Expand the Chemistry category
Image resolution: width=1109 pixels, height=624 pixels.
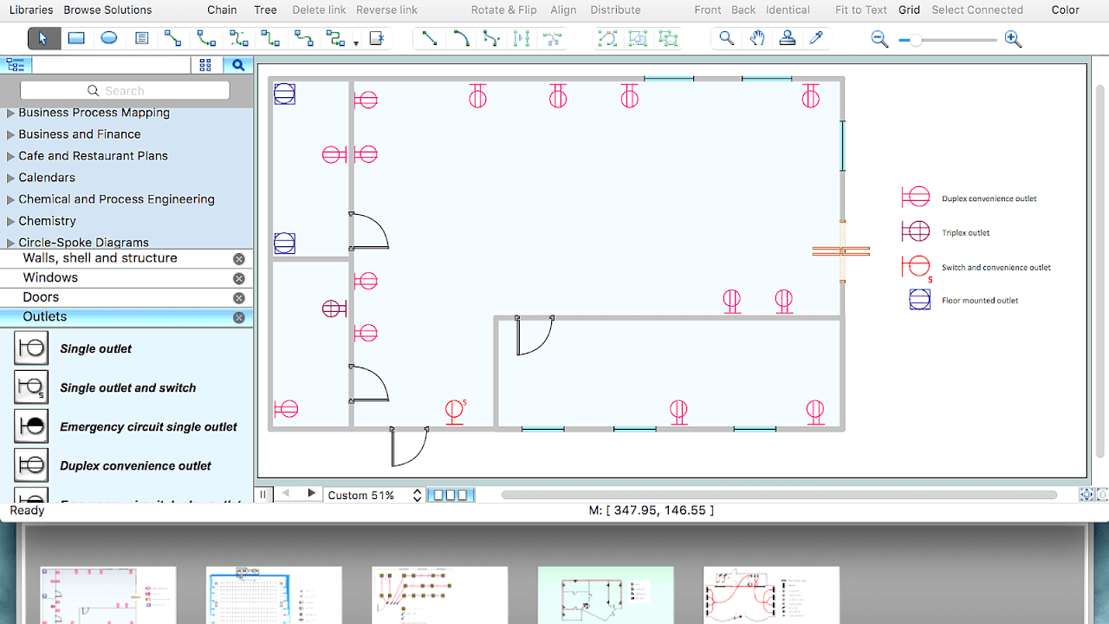click(x=11, y=221)
